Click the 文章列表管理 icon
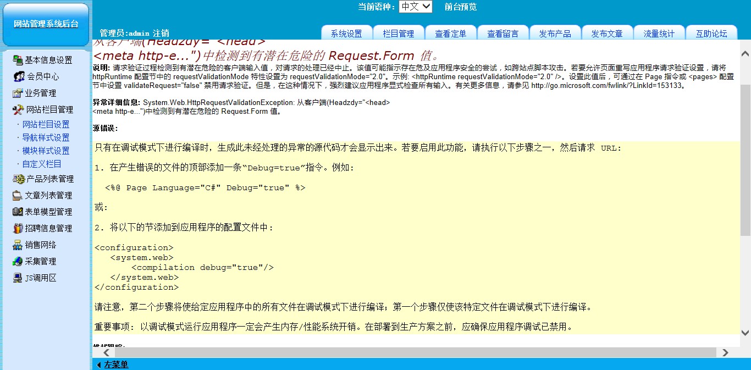Image resolution: width=751 pixels, height=370 pixels. click(18, 195)
